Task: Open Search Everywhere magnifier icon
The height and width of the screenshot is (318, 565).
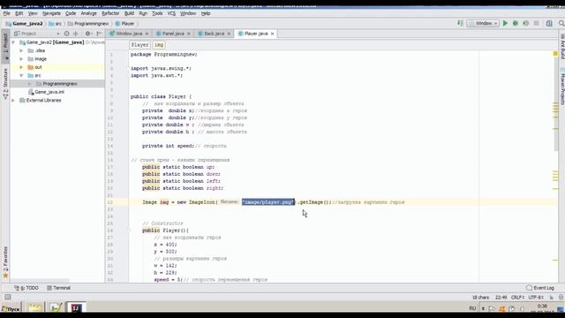Action: [561, 24]
